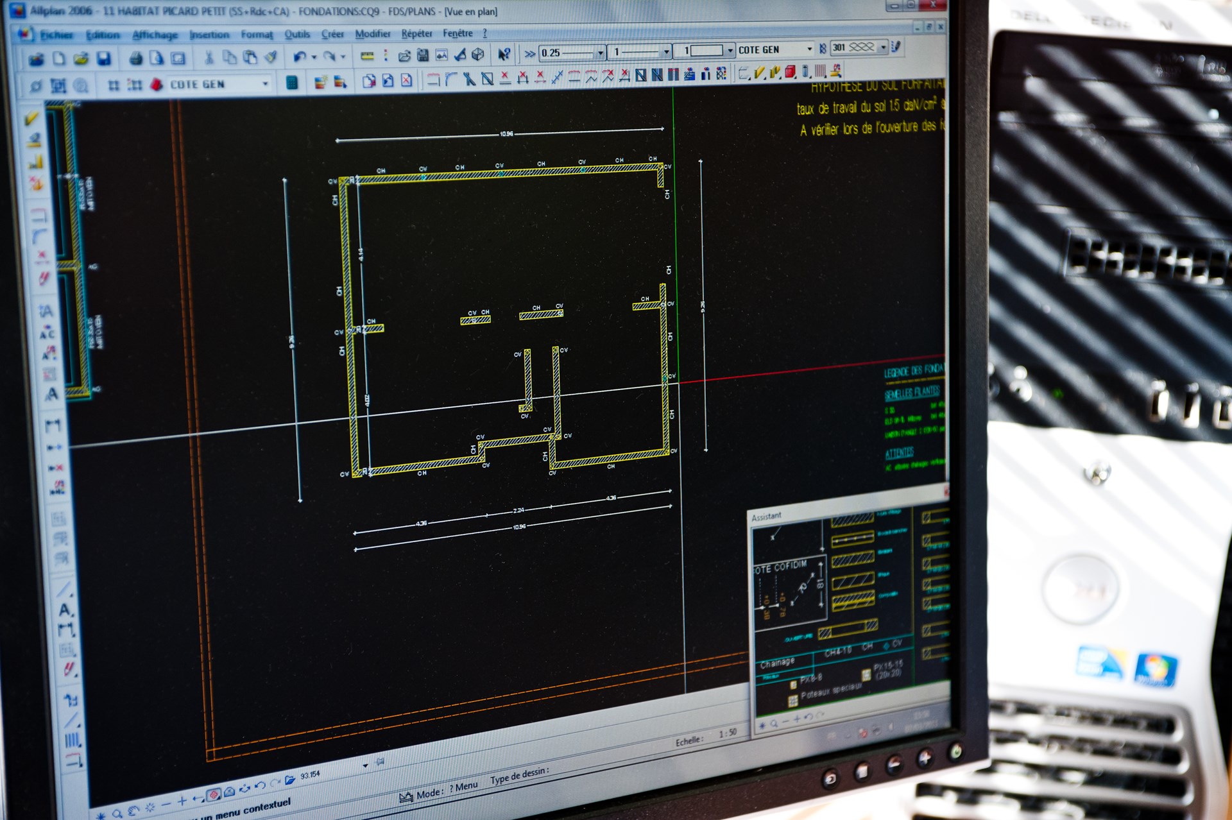Select the color 1 swatch box in toolbar
Image resolution: width=1232 pixels, height=820 pixels.
click(706, 51)
